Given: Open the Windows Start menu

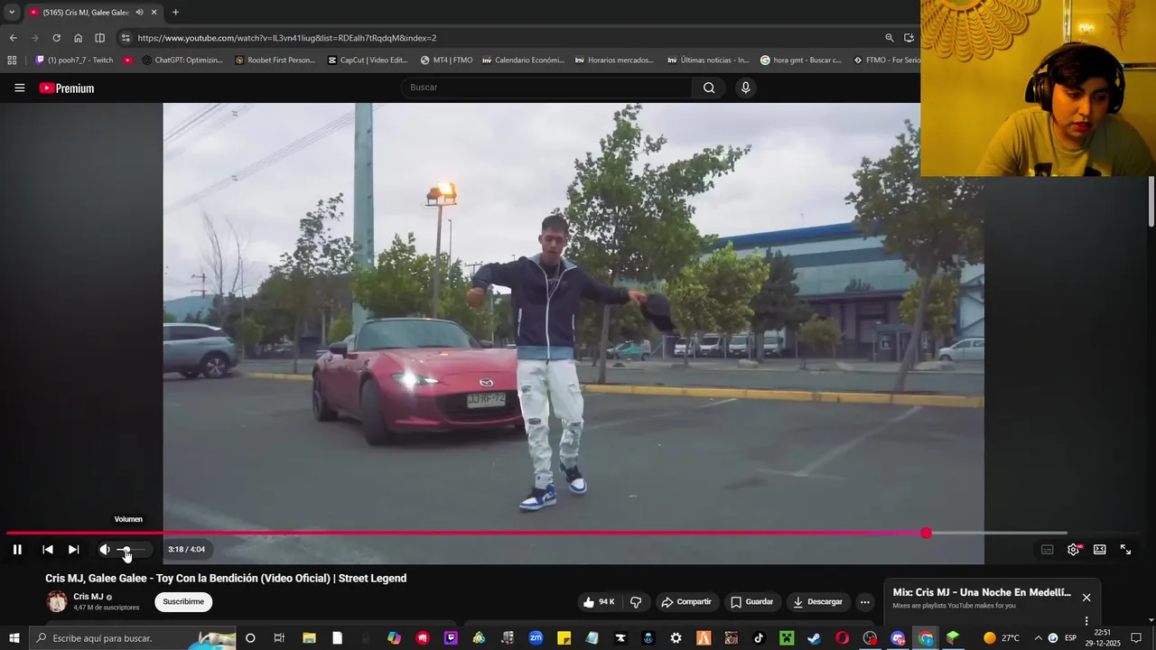Looking at the screenshot, I should (x=14, y=638).
